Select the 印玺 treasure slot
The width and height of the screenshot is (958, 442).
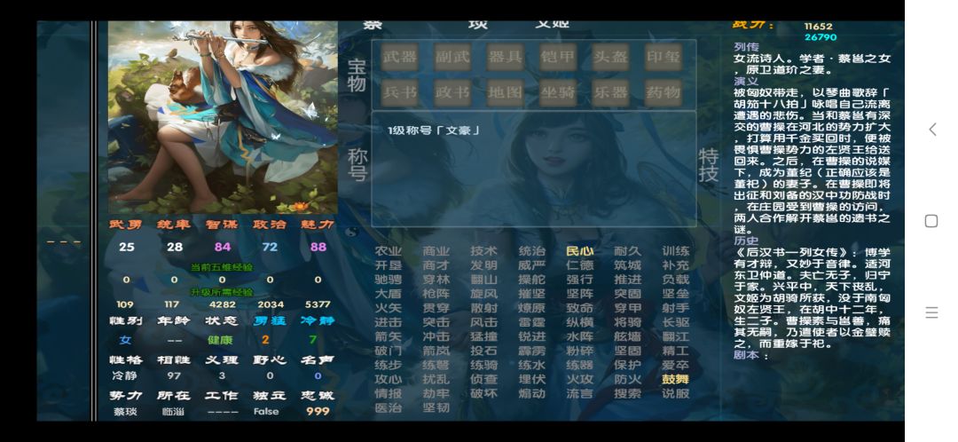pyautogui.click(x=663, y=57)
